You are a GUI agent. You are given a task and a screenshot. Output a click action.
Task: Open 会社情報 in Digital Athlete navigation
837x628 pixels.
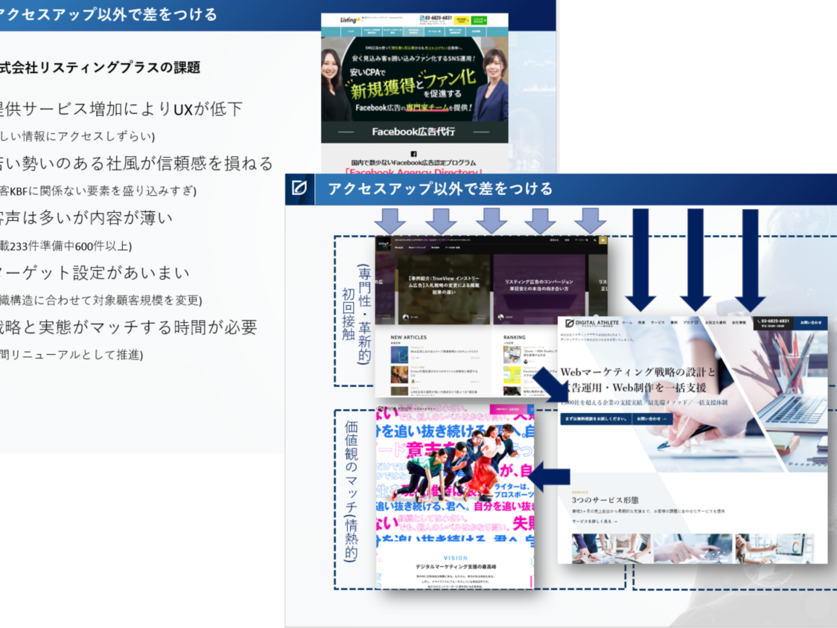pos(739,322)
